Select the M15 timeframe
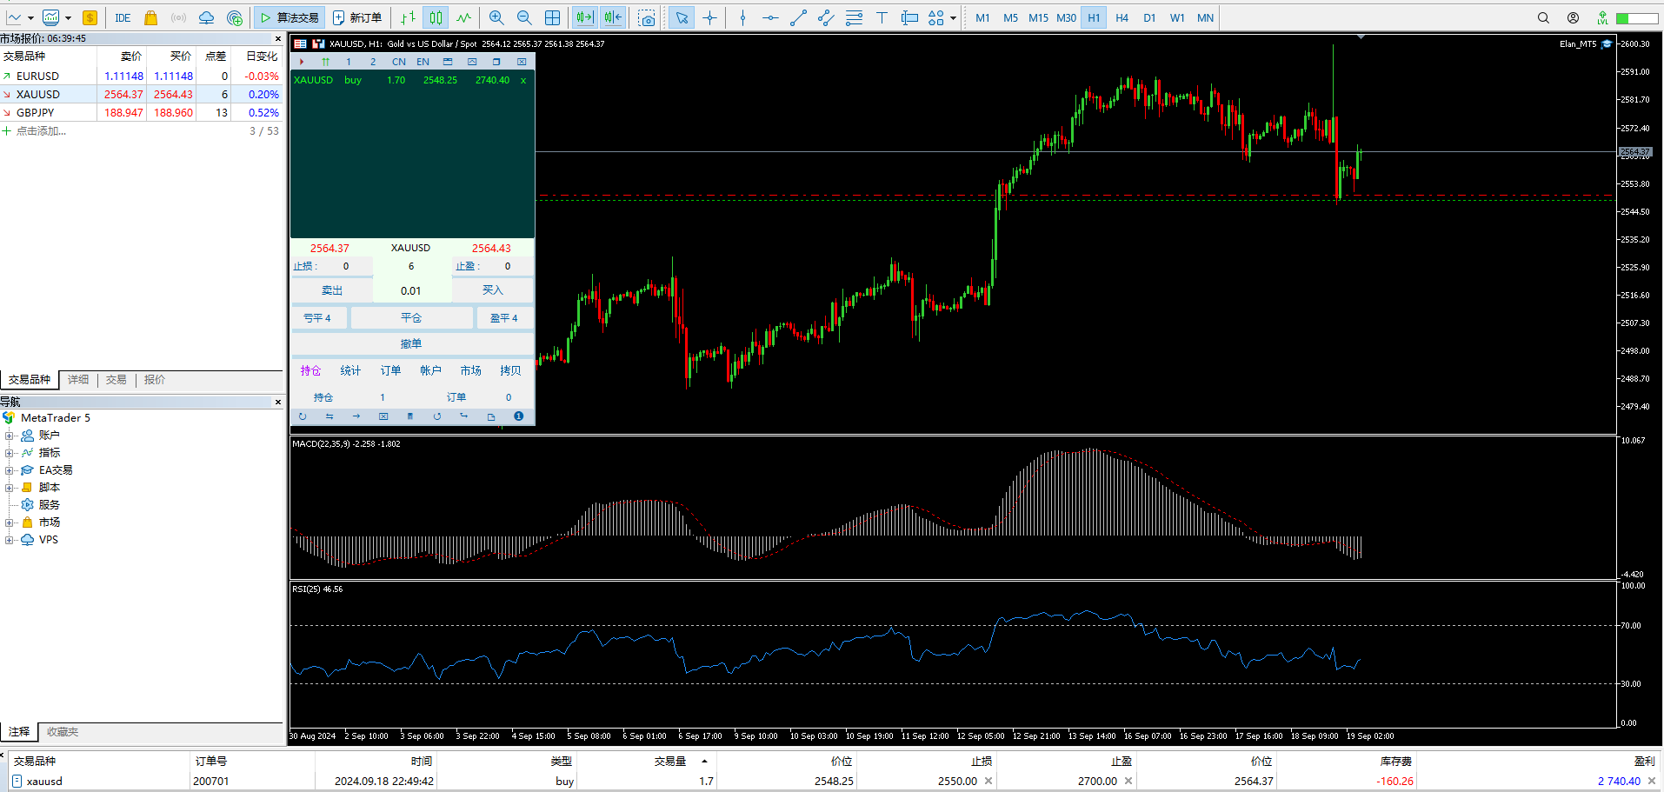Image resolution: width=1664 pixels, height=792 pixels. (x=1038, y=17)
